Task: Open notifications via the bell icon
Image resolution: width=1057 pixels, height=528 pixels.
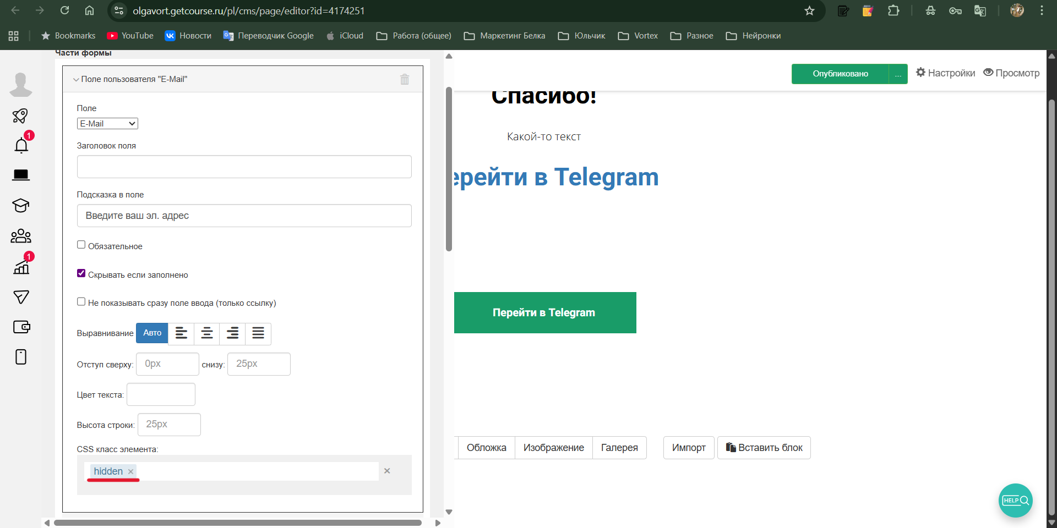Action: point(20,145)
